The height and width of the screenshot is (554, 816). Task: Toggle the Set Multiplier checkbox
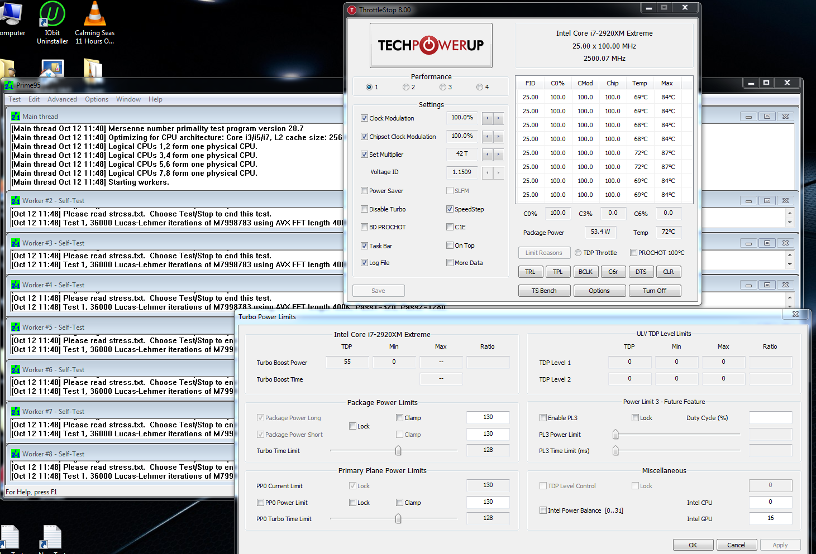pyautogui.click(x=364, y=155)
